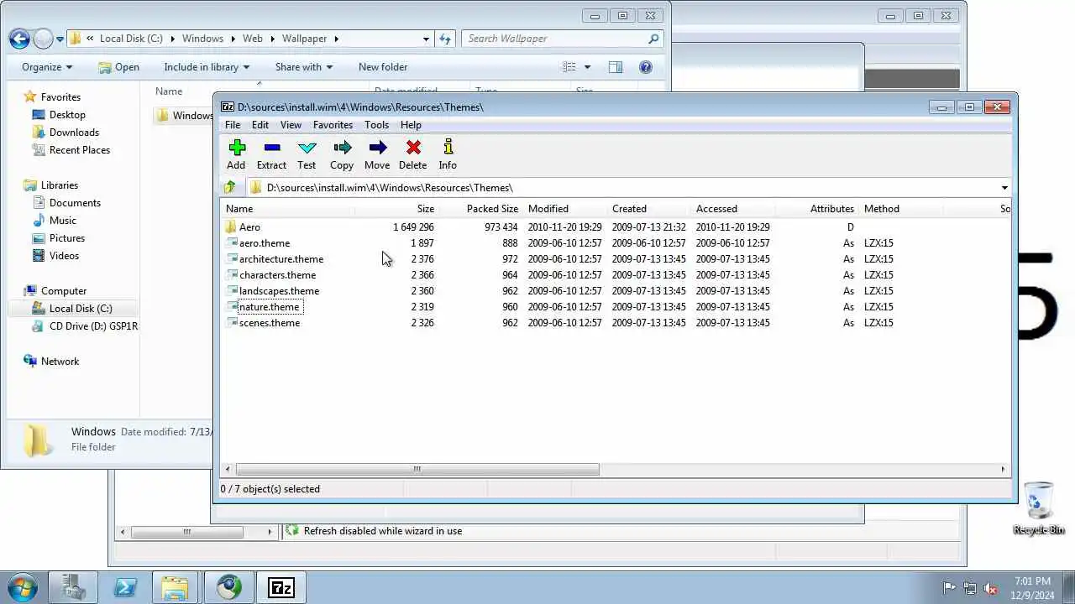
Task: Select Downloads in Explorer sidebar
Action: tap(74, 133)
